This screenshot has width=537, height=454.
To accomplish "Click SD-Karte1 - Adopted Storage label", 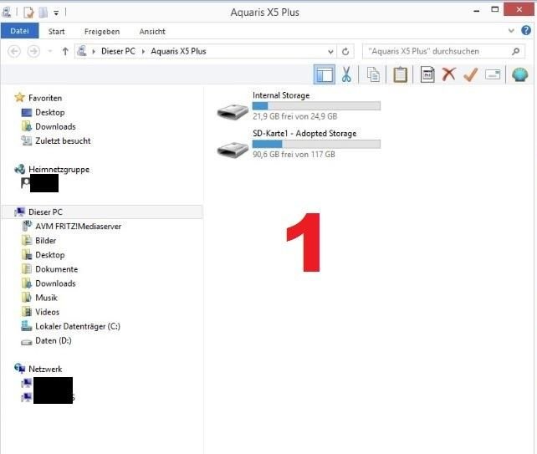I will pos(304,134).
